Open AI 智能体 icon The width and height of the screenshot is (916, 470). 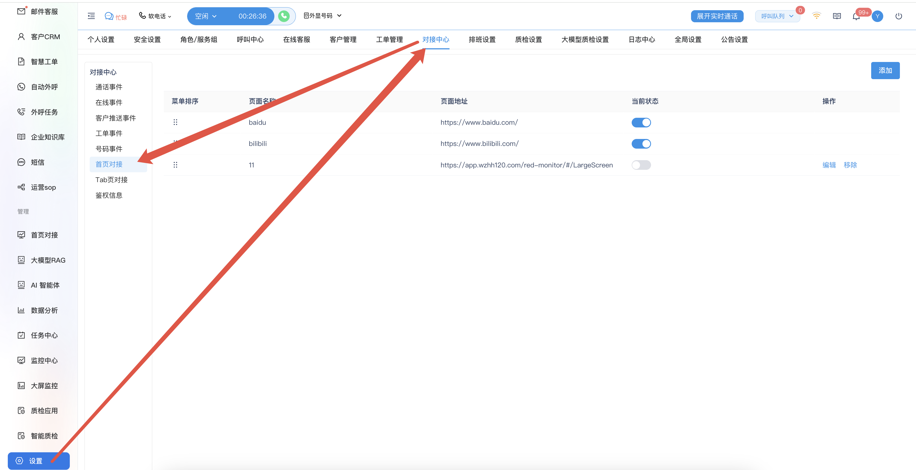point(21,285)
